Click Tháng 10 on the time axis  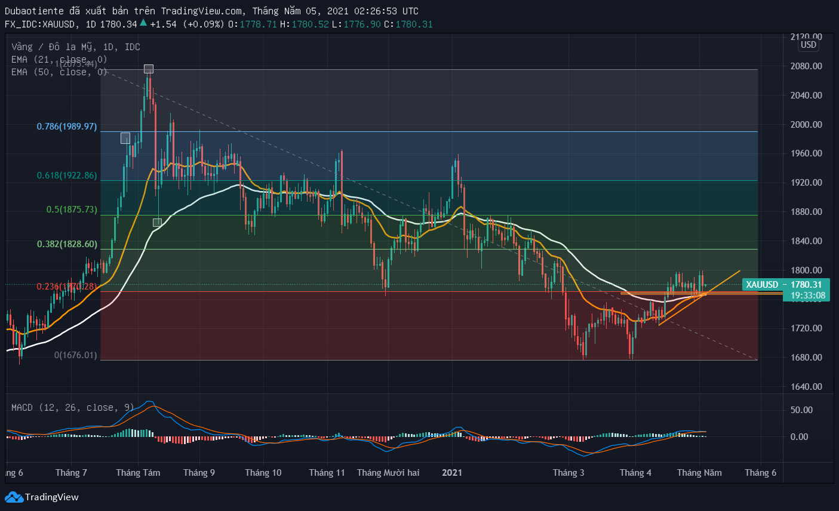click(263, 472)
